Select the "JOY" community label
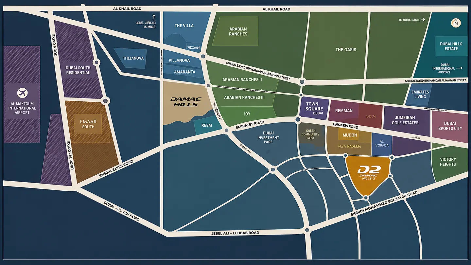 [x=247, y=114]
